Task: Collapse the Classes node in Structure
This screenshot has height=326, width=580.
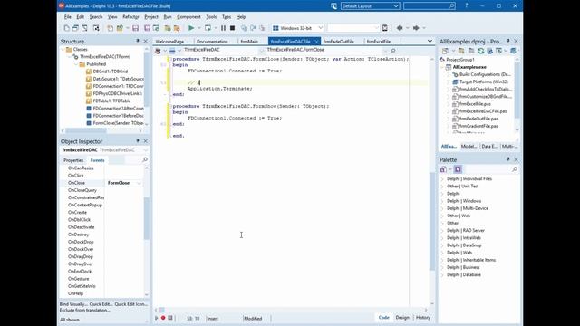Action: click(63, 49)
